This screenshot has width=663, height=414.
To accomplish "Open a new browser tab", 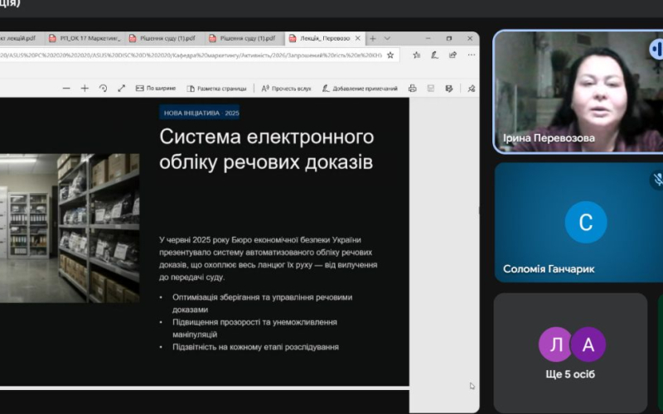I will coord(372,38).
